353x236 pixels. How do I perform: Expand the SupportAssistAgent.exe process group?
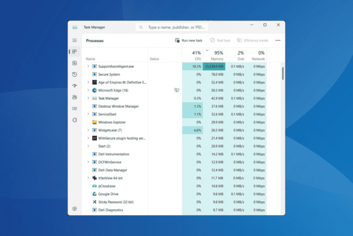click(x=88, y=66)
